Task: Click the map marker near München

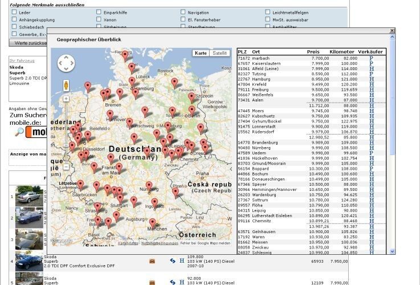Action: [152, 223]
